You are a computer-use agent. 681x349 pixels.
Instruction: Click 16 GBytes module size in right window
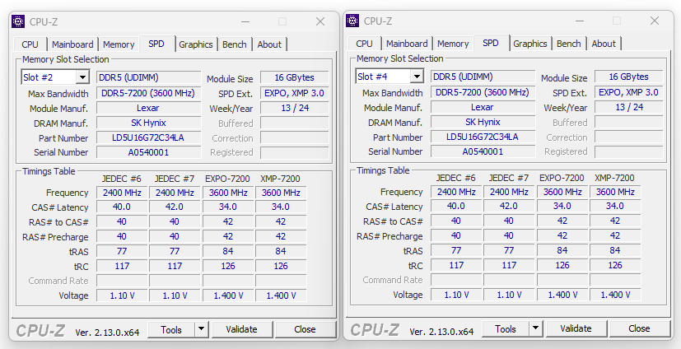tap(629, 77)
